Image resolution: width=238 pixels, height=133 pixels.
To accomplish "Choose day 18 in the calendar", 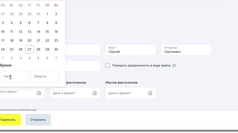I will point(12,41).
